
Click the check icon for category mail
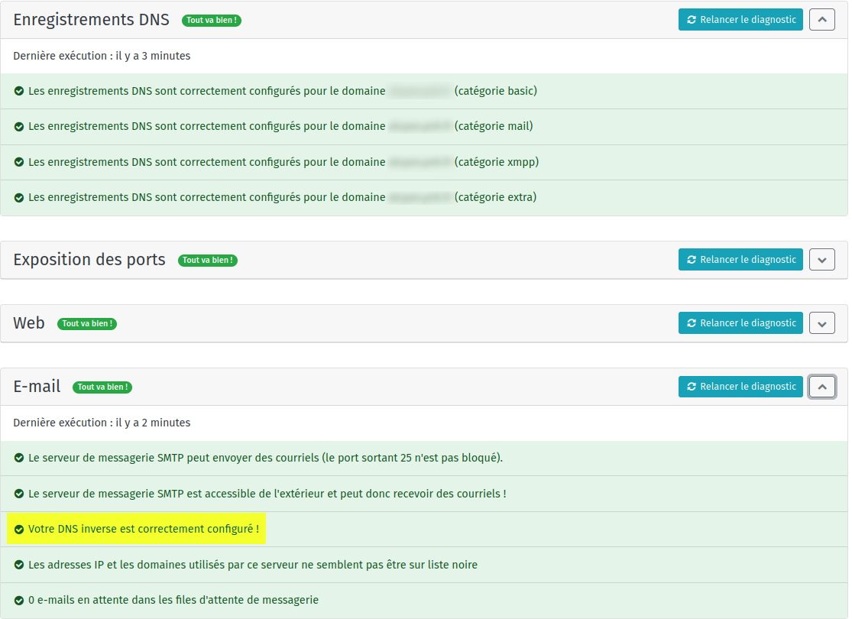click(19, 127)
